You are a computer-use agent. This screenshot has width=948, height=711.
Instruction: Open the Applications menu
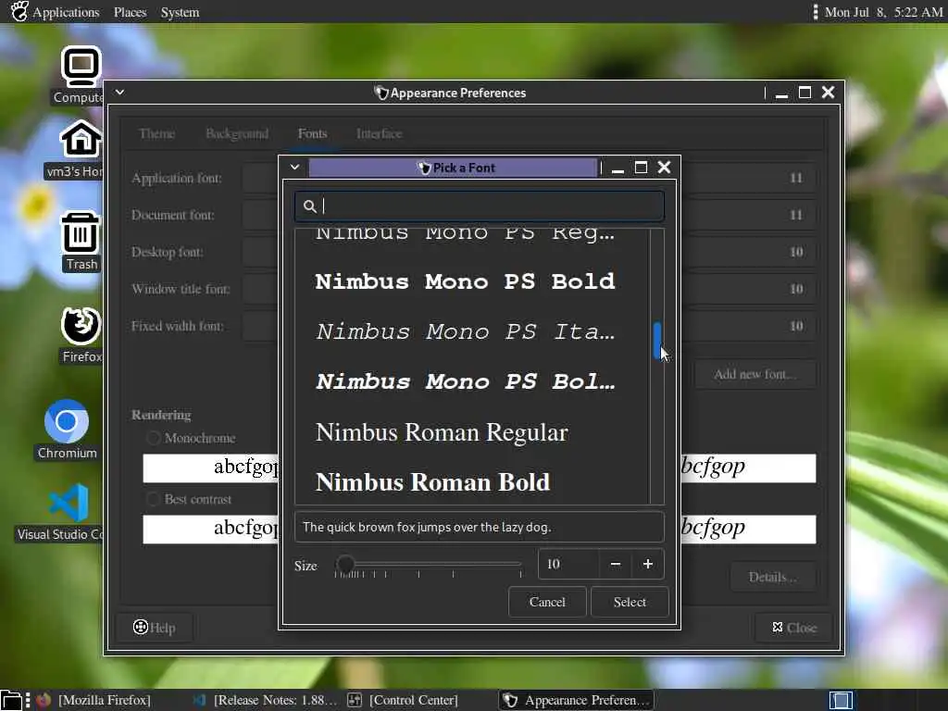66,12
